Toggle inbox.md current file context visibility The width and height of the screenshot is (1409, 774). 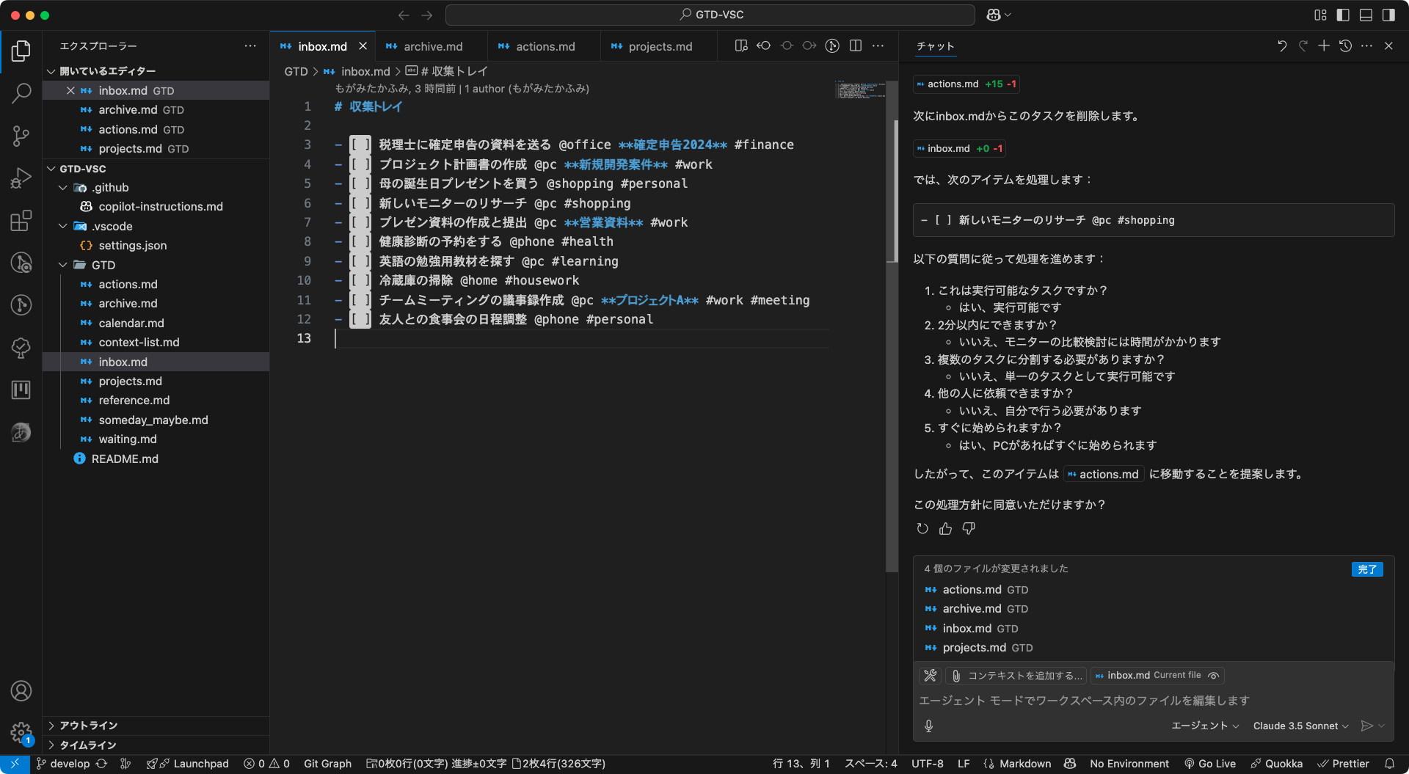coord(1214,676)
